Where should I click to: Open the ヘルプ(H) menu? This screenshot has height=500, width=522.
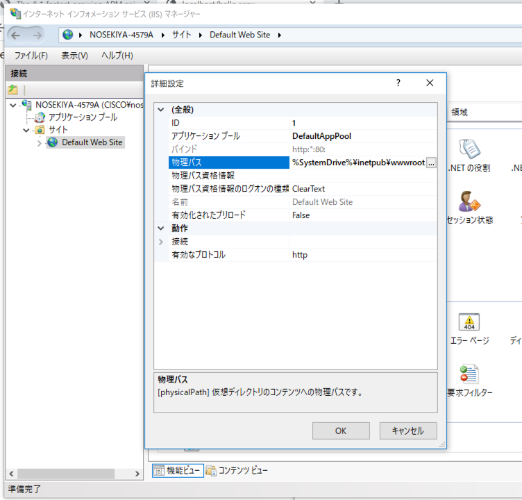(117, 56)
